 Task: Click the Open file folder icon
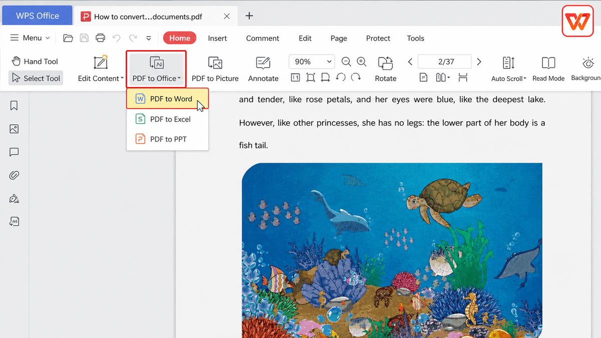coord(68,38)
